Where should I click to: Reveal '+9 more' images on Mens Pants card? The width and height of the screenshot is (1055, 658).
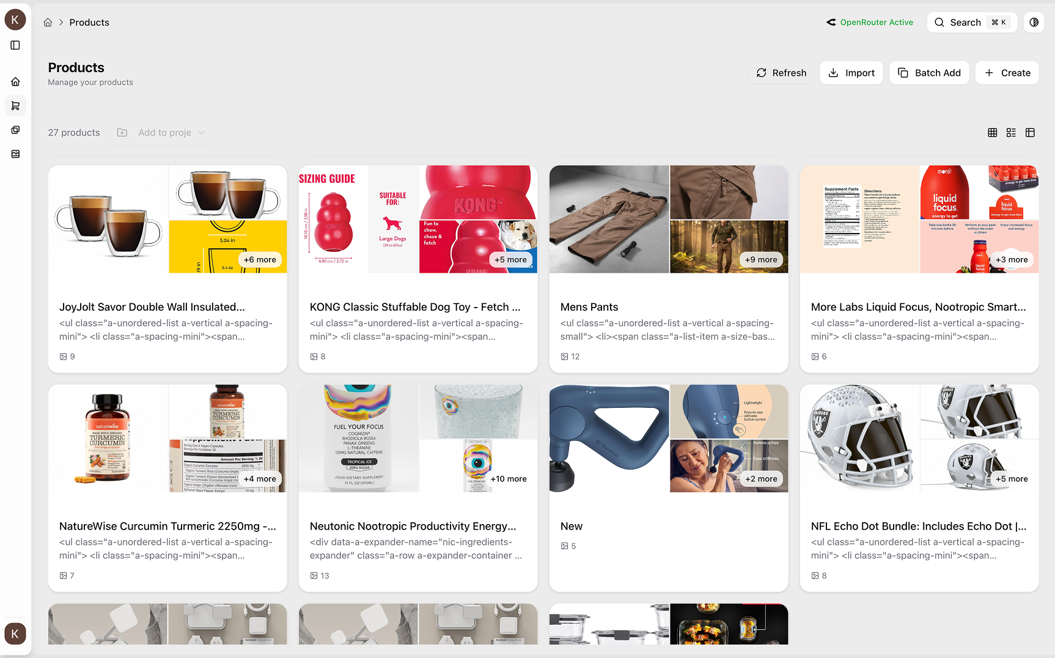click(x=761, y=259)
